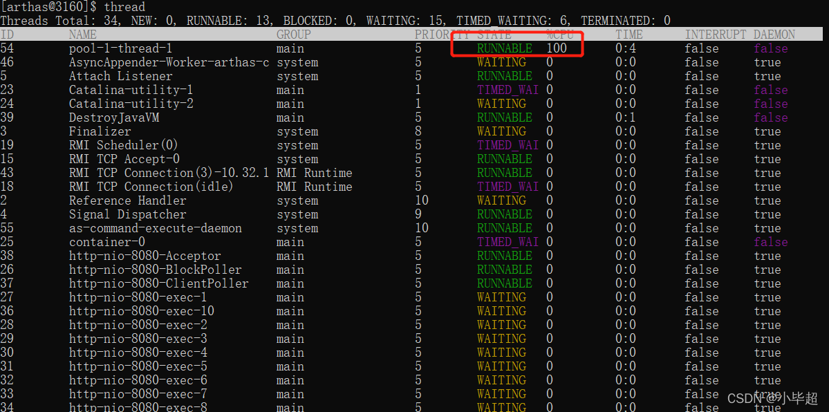Screen dimensions: 829x412
Task: Click purple false daemon value of container-0
Action: [x=770, y=242]
